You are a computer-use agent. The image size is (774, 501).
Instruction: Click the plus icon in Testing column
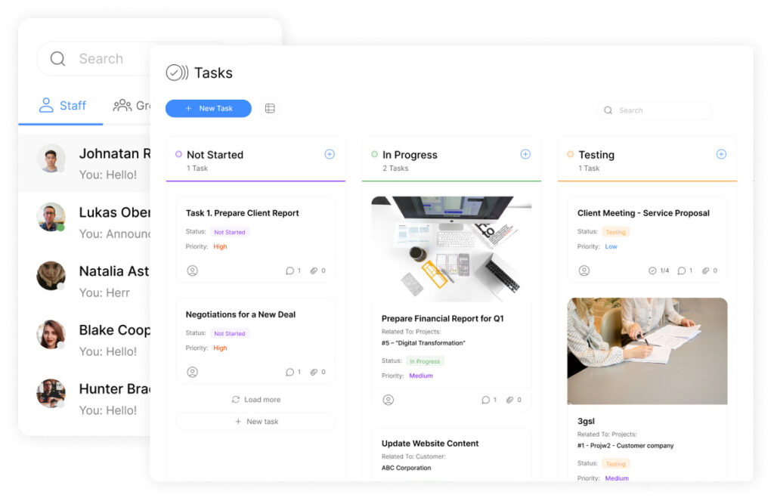click(721, 154)
